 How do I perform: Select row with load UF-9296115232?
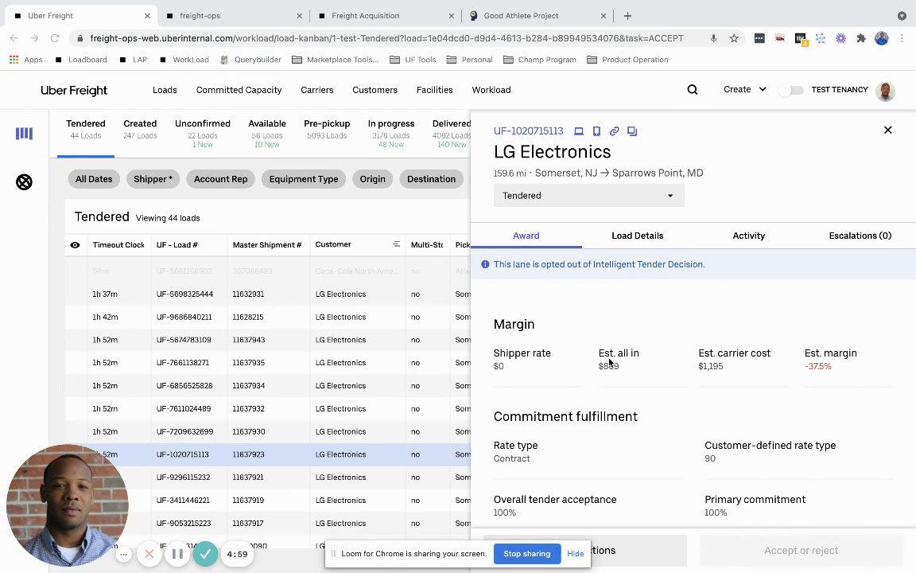pyautogui.click(x=267, y=477)
